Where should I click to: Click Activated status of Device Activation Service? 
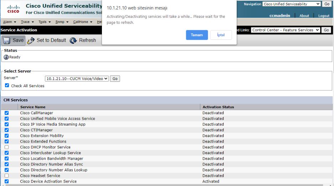[x=211, y=181]
